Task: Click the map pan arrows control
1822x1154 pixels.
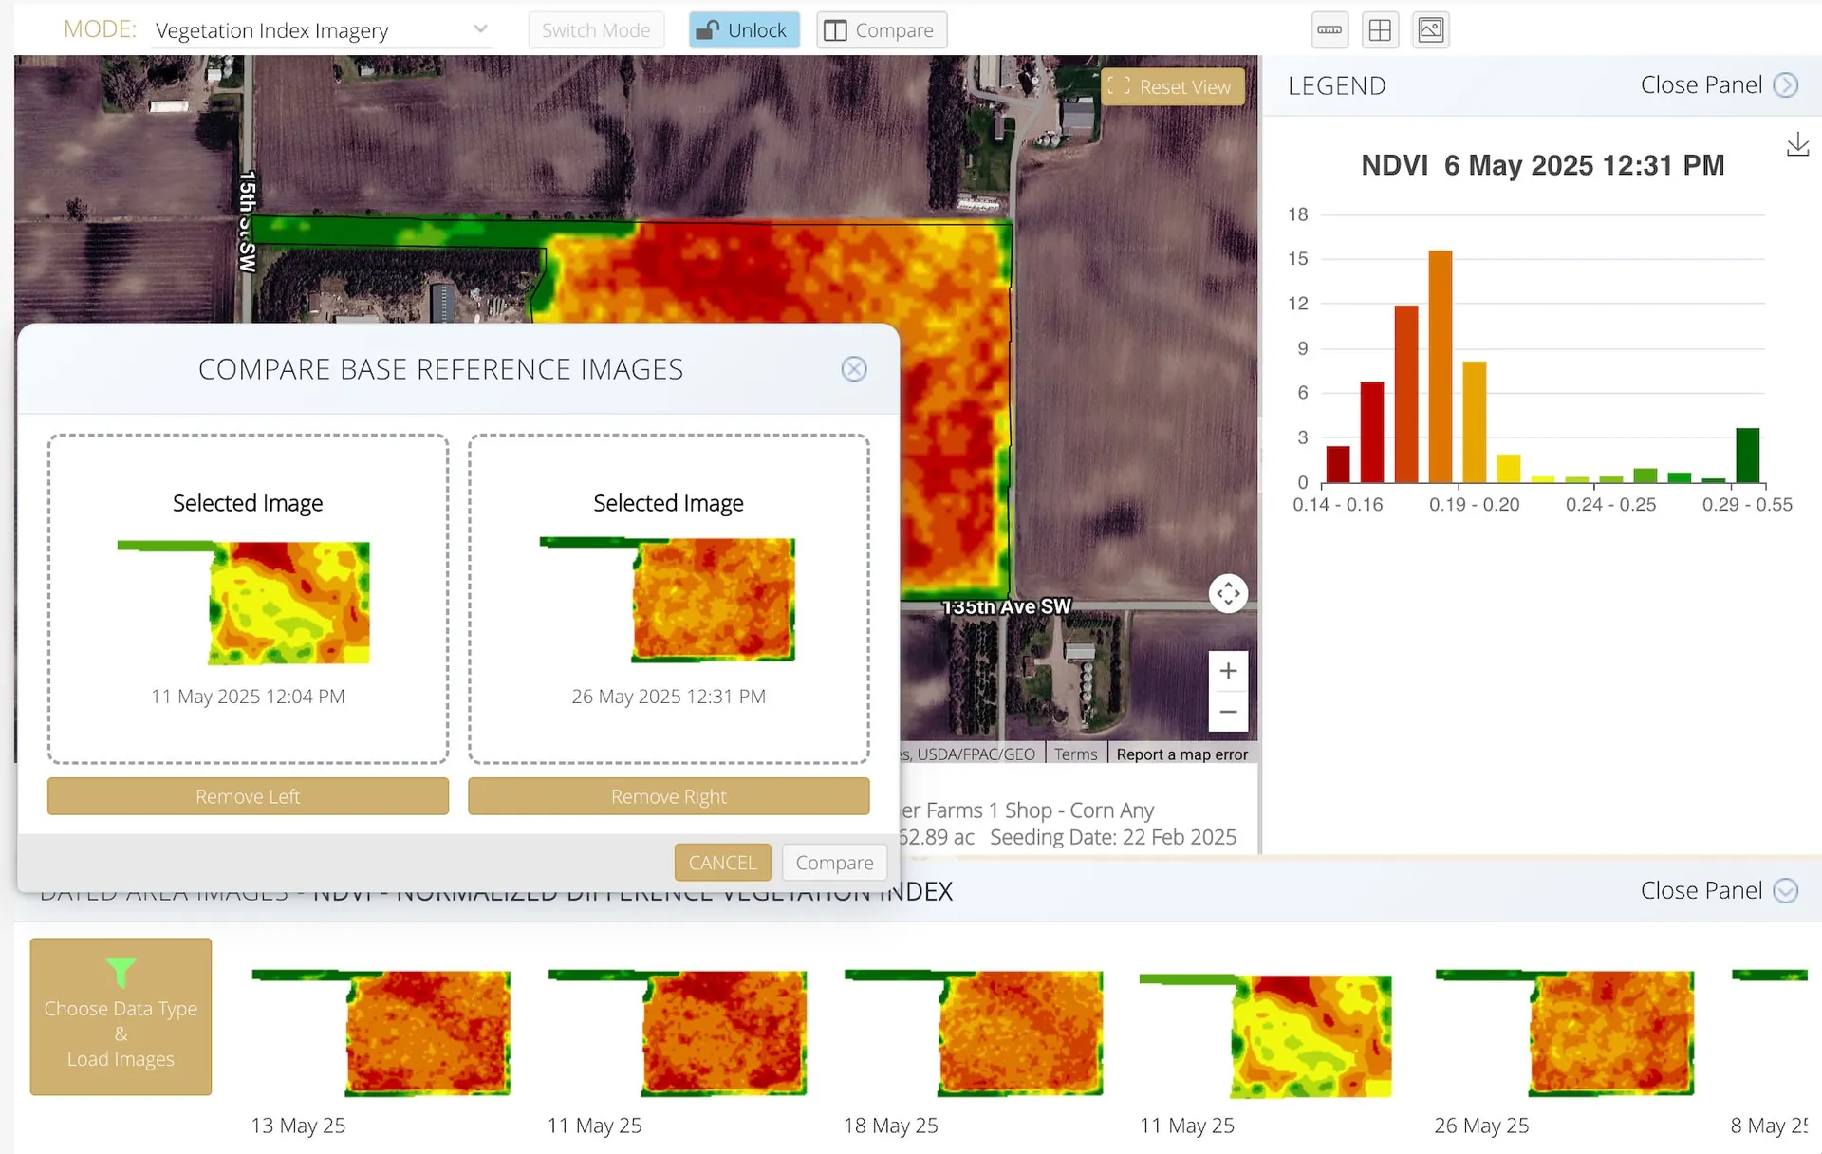Action: click(x=1228, y=594)
